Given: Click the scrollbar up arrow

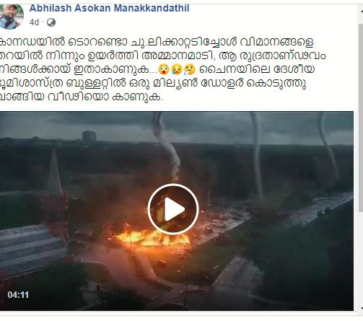Looking at the screenshot, I should pyautogui.click(x=361, y=11).
